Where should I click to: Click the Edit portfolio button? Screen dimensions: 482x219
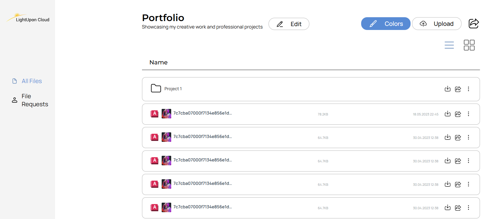[289, 24]
